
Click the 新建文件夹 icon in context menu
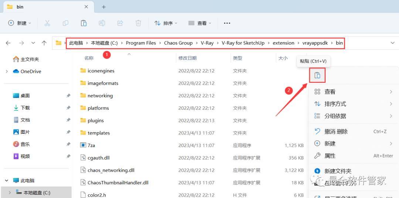[317, 171]
